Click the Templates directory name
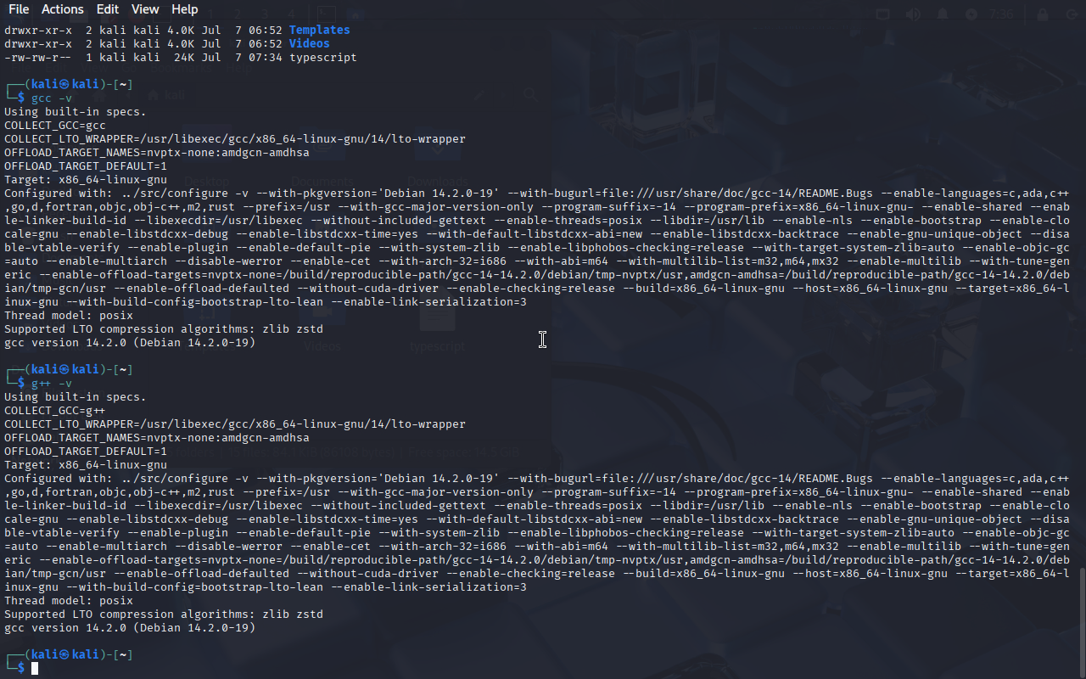 pos(319,30)
